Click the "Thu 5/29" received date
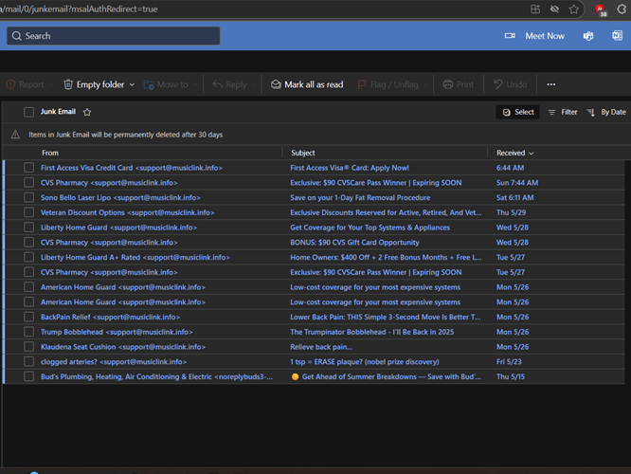 pyautogui.click(x=511, y=212)
